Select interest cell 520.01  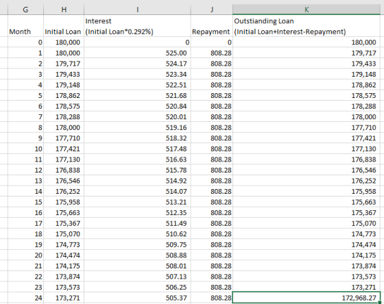click(137, 116)
